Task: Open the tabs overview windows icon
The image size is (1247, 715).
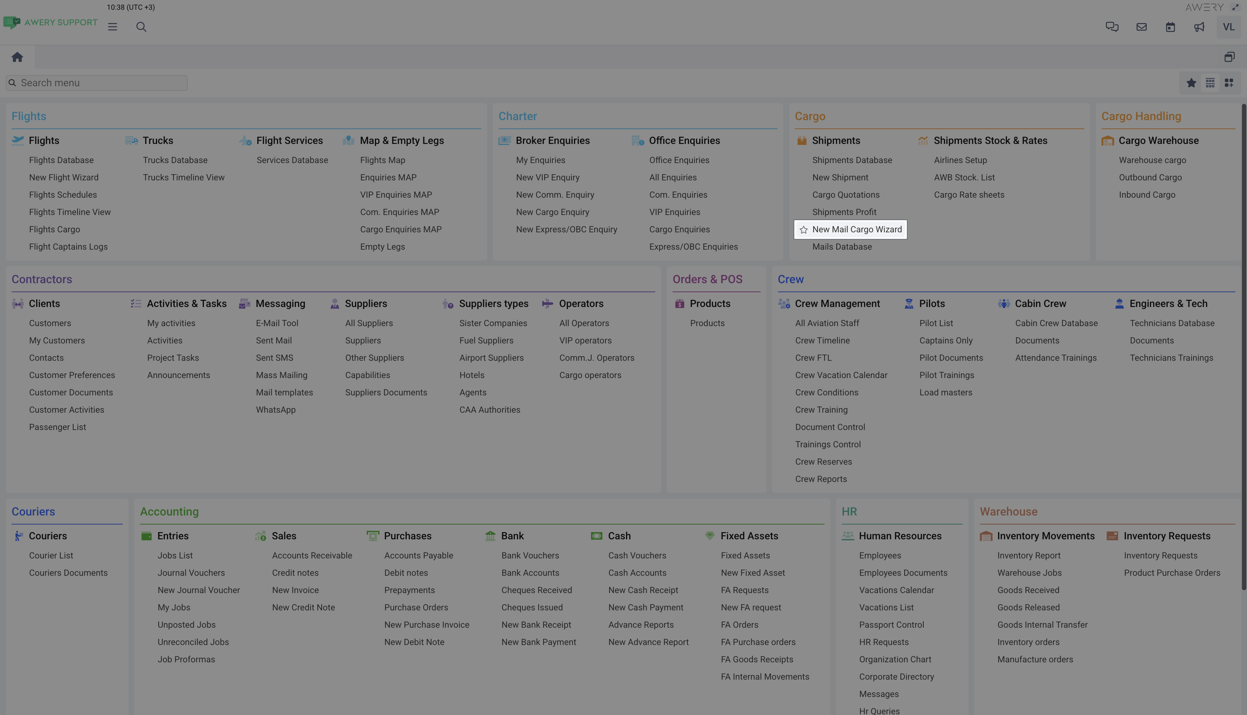Action: (x=1229, y=57)
